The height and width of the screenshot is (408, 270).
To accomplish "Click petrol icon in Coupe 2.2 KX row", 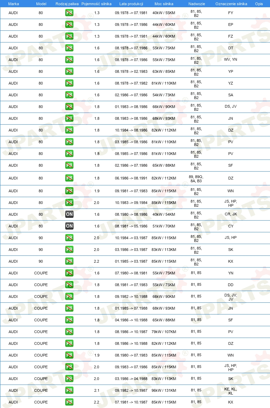I will tap(69, 402).
